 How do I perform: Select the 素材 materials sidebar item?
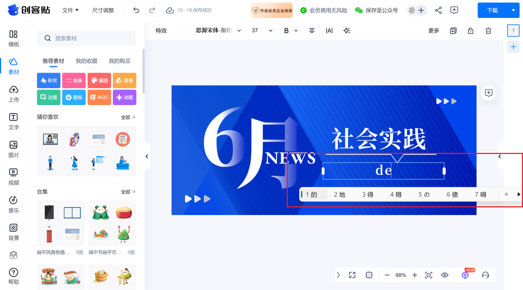[x=14, y=66]
